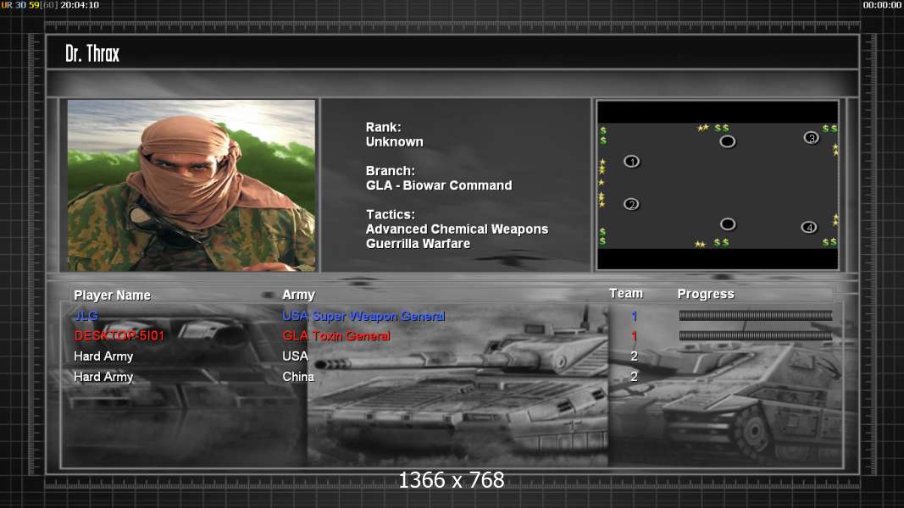The image size is (904, 508).
Task: Click the GLA - Biowar Command text
Action: 439,185
